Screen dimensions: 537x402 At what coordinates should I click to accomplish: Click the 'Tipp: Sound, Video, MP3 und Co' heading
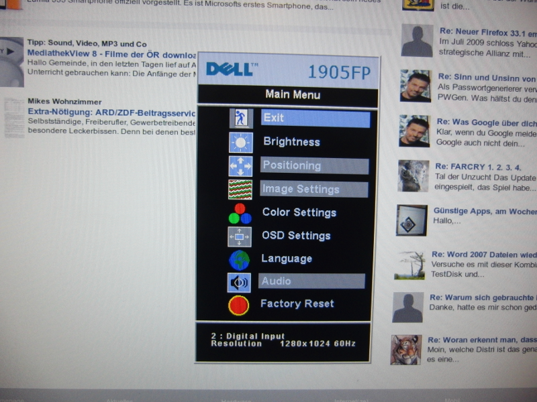click(x=87, y=44)
